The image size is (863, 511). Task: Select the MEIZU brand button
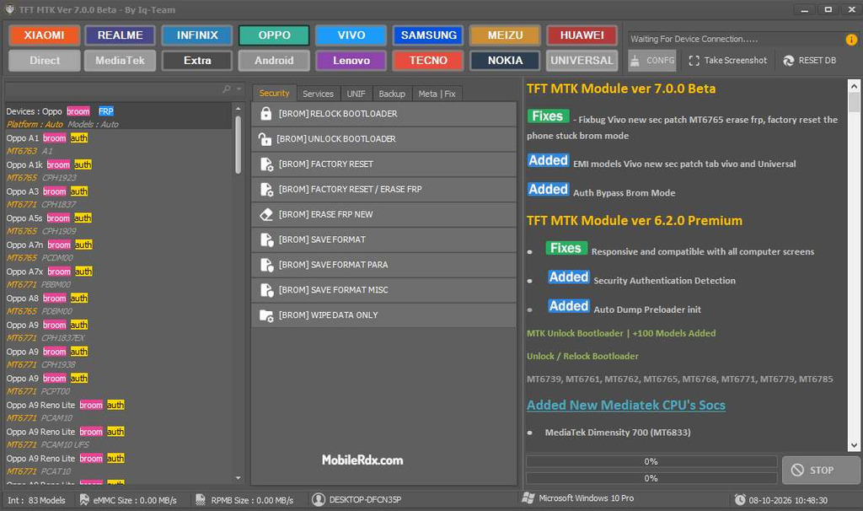(506, 35)
